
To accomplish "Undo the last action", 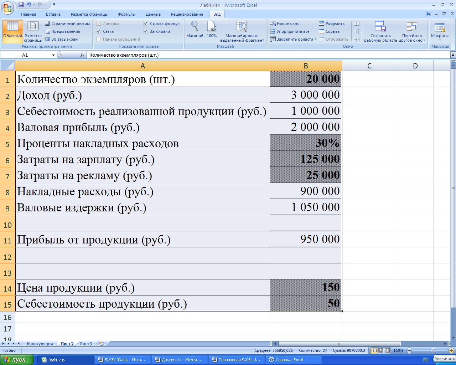I will pos(28,5).
